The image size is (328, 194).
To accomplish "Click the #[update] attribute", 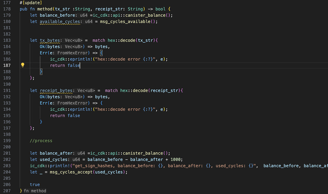I will (x=31, y=3).
